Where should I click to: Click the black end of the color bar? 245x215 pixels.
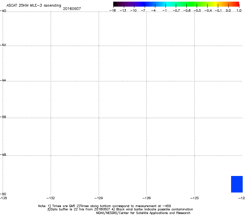[x=116, y=4]
